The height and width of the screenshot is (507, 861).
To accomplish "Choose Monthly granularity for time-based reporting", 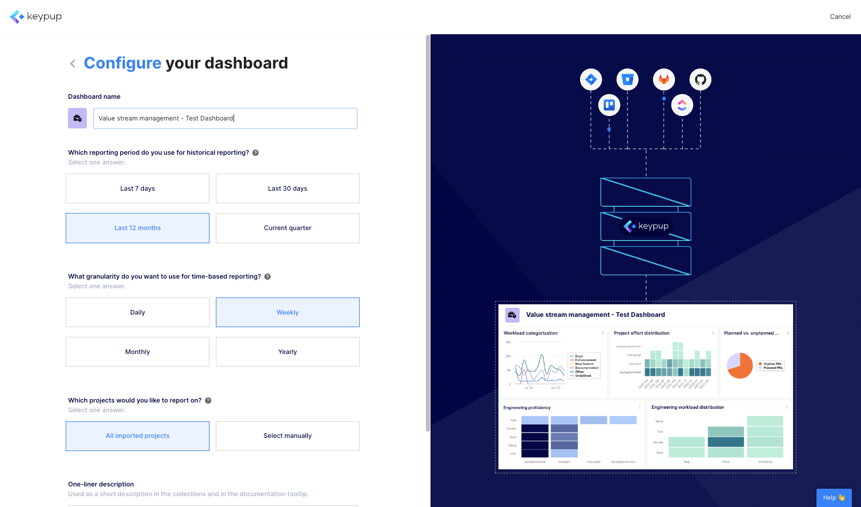I will [137, 351].
